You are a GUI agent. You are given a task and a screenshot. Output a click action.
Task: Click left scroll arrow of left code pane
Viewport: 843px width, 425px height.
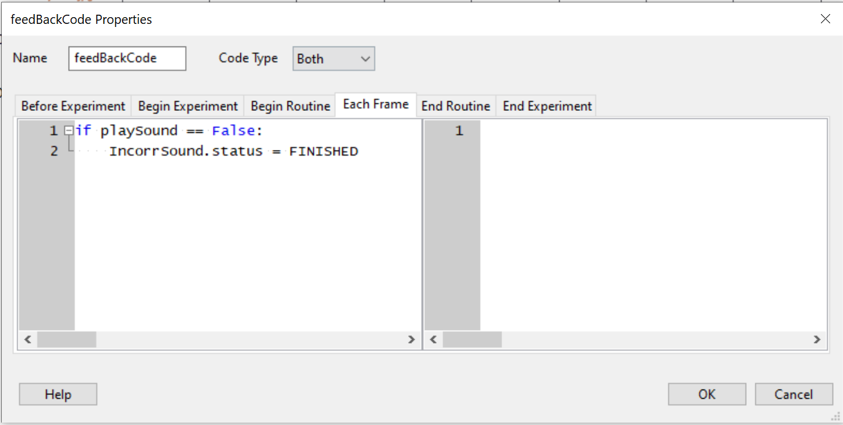(27, 339)
